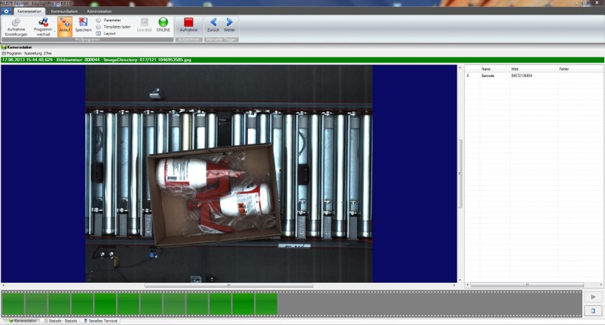Open the application menu button
605x325 pixels.
pos(6,12)
